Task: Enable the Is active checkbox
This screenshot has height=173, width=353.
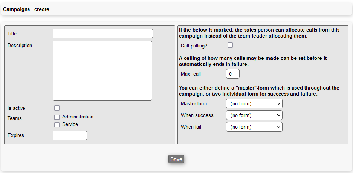Action: click(57, 108)
